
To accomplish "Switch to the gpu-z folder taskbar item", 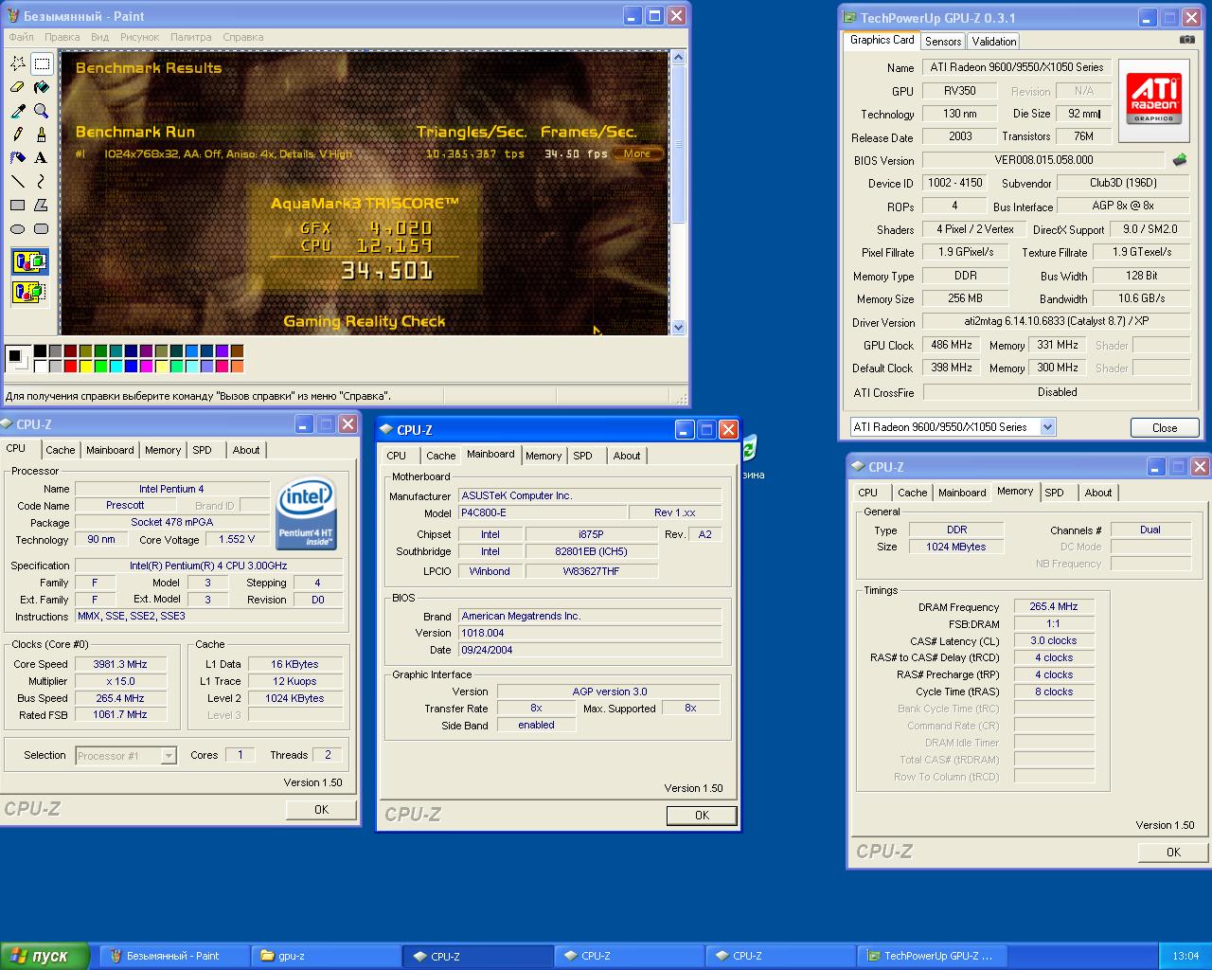I will click(x=325, y=956).
